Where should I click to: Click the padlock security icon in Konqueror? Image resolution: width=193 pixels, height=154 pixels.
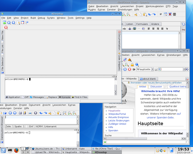[132, 64]
